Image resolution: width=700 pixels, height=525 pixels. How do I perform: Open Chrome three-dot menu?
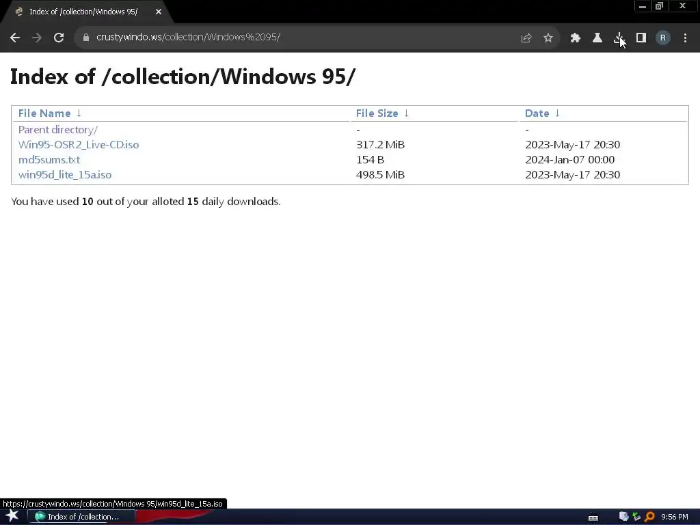685,38
